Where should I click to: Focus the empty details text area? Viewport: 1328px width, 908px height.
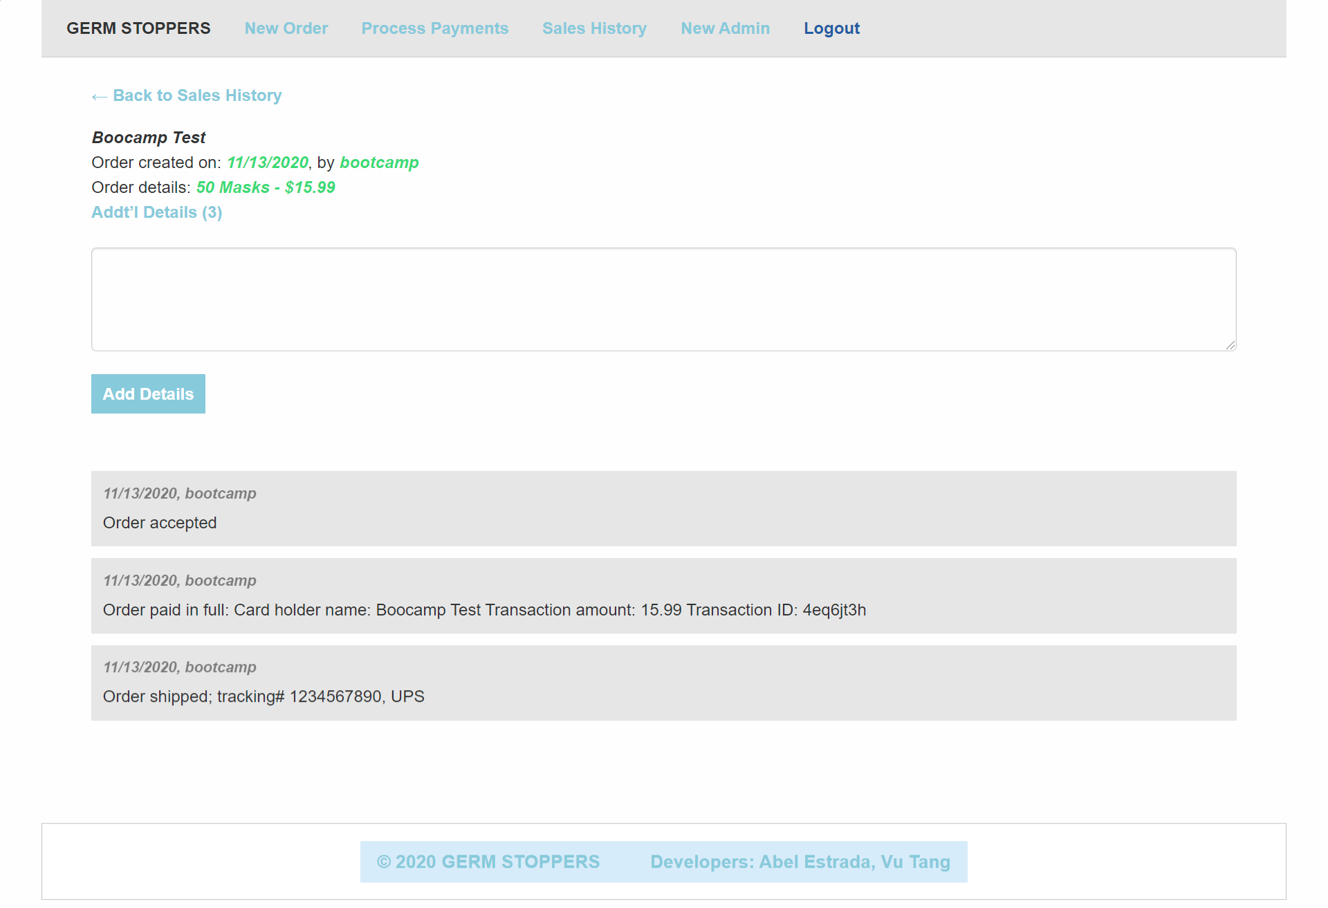[663, 299]
